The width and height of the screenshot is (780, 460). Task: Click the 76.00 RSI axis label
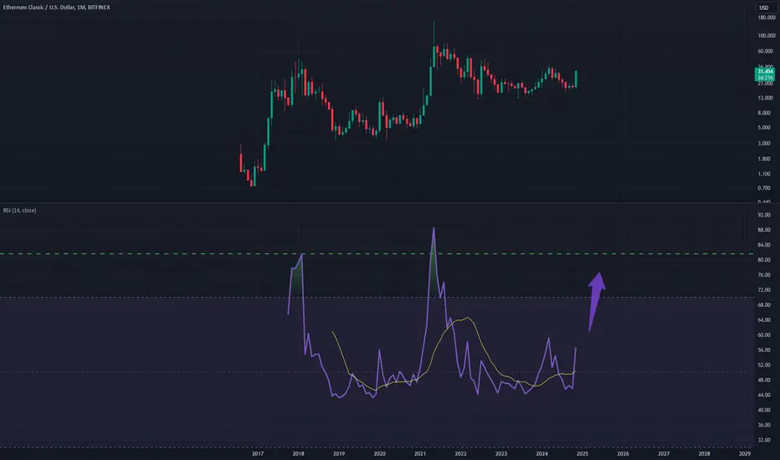click(763, 275)
